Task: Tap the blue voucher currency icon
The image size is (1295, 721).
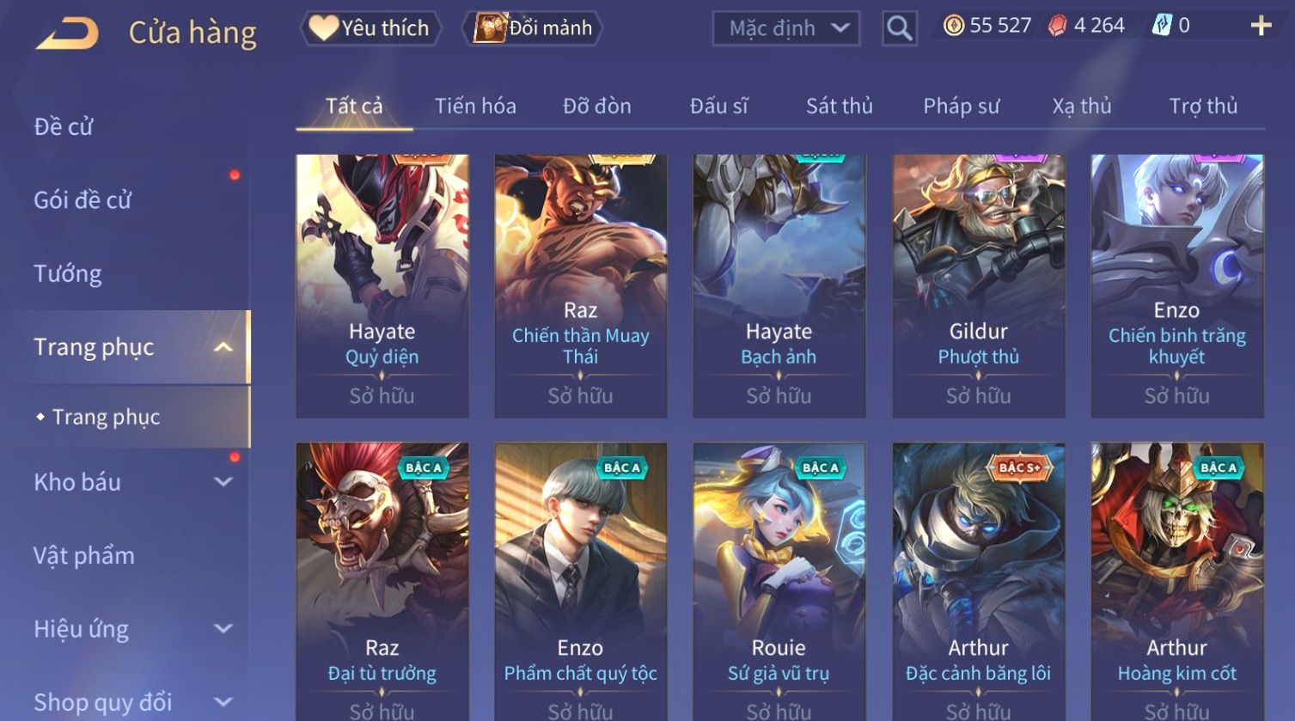Action: [x=1161, y=26]
